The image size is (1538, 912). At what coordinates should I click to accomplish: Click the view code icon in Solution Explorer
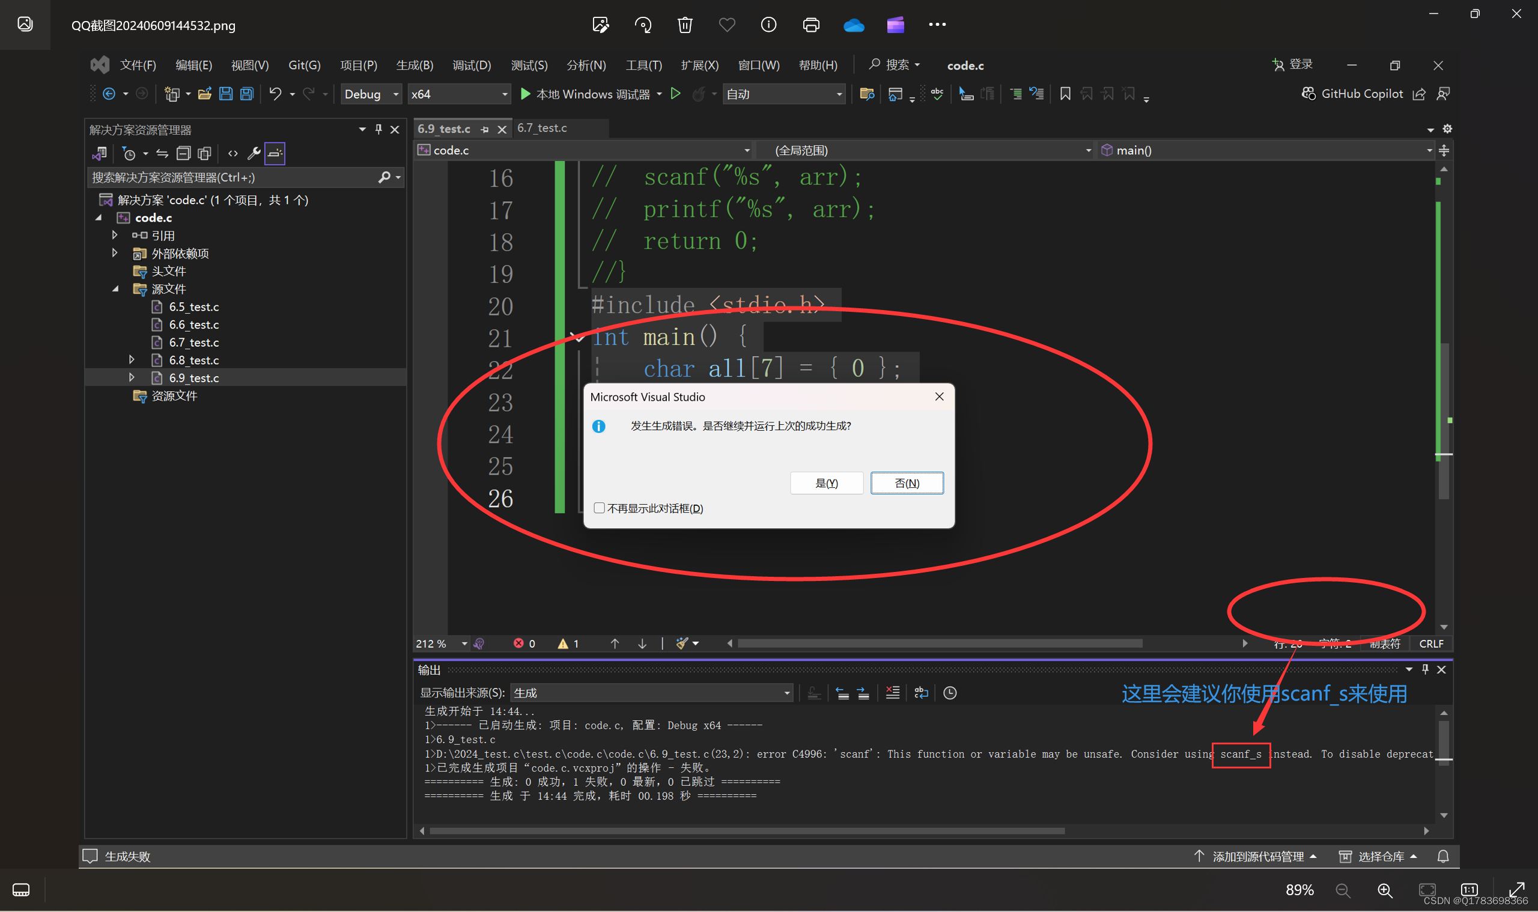click(233, 153)
